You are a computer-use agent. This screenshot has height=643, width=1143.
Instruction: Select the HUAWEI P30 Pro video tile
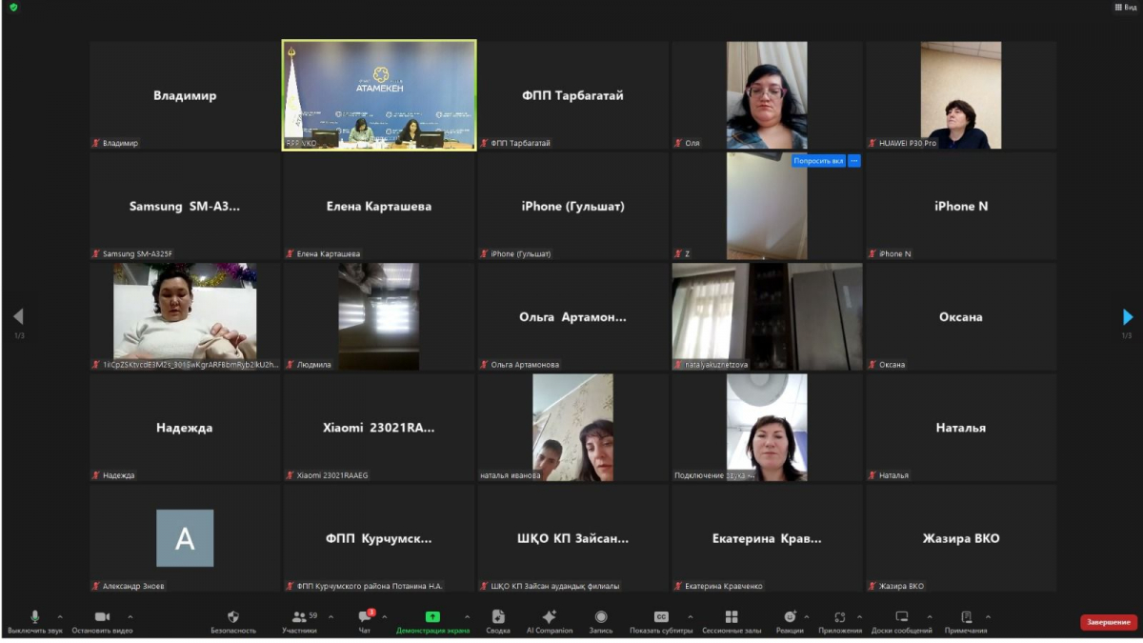960,95
